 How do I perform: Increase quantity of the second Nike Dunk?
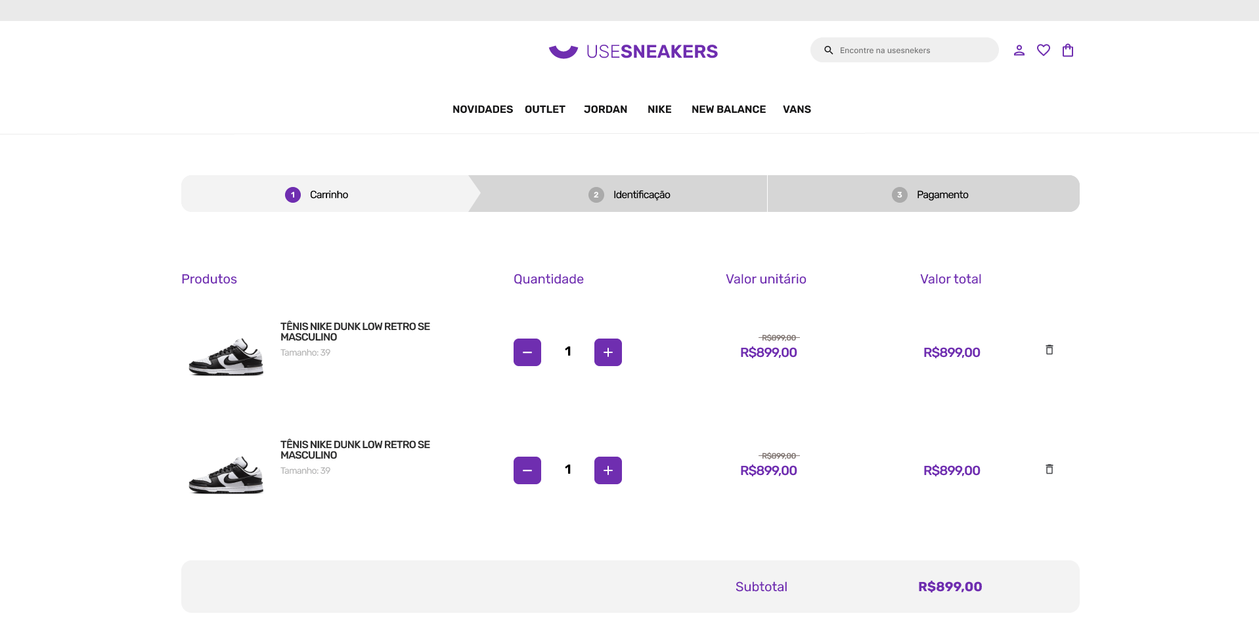[x=607, y=470]
